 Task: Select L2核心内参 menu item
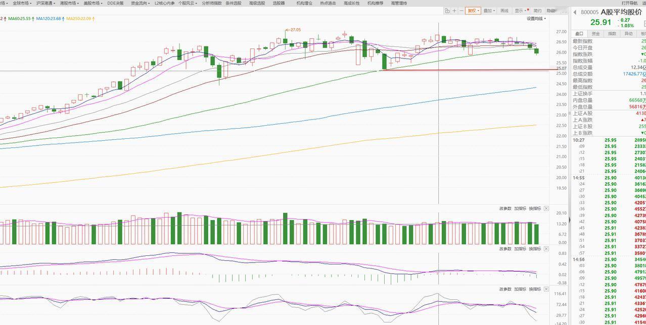tap(165, 3)
